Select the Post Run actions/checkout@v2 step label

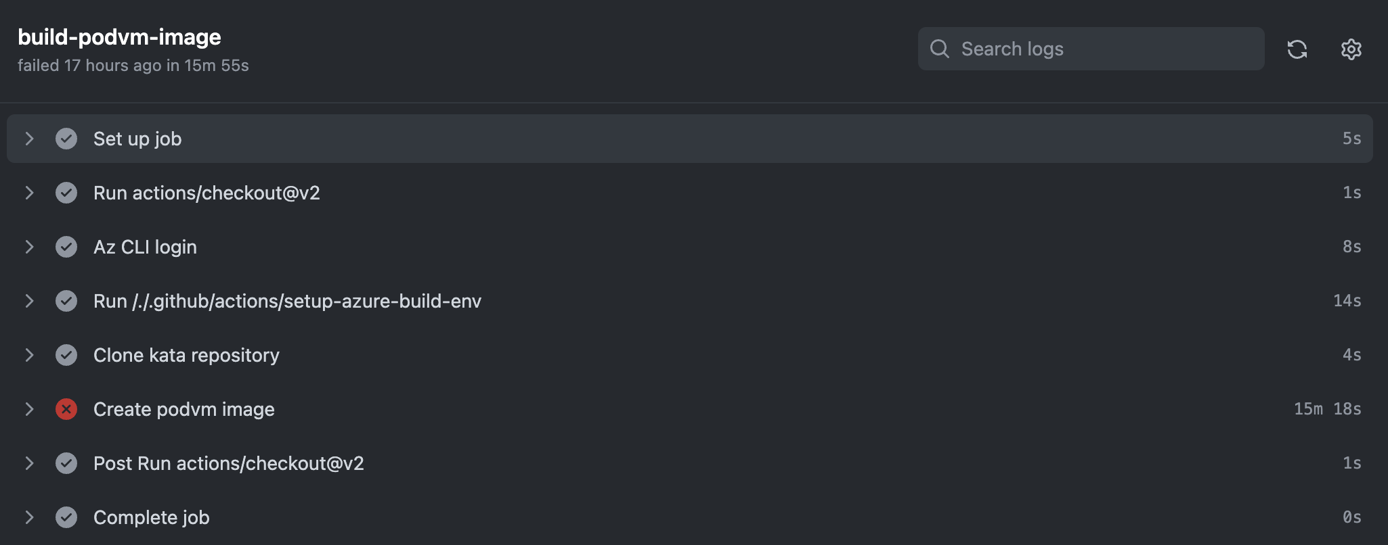tap(228, 463)
